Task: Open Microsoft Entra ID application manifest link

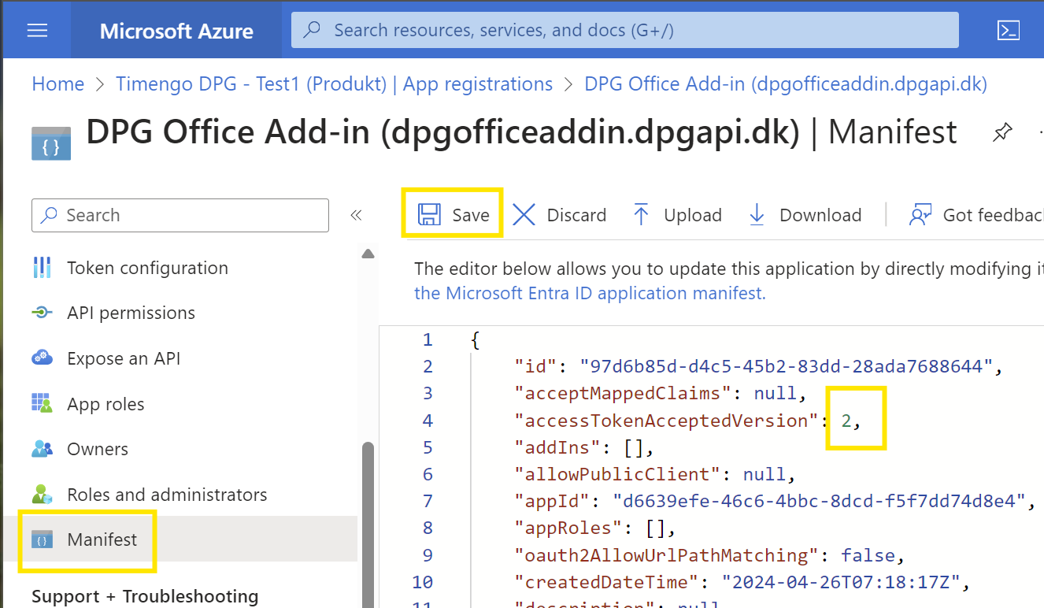Action: (x=589, y=294)
